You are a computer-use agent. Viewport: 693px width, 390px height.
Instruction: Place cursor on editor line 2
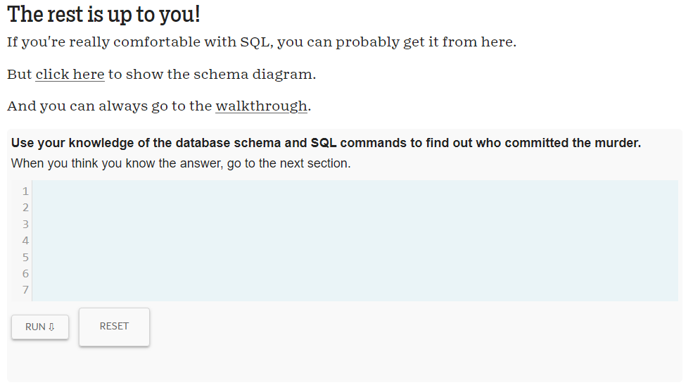pos(352,208)
